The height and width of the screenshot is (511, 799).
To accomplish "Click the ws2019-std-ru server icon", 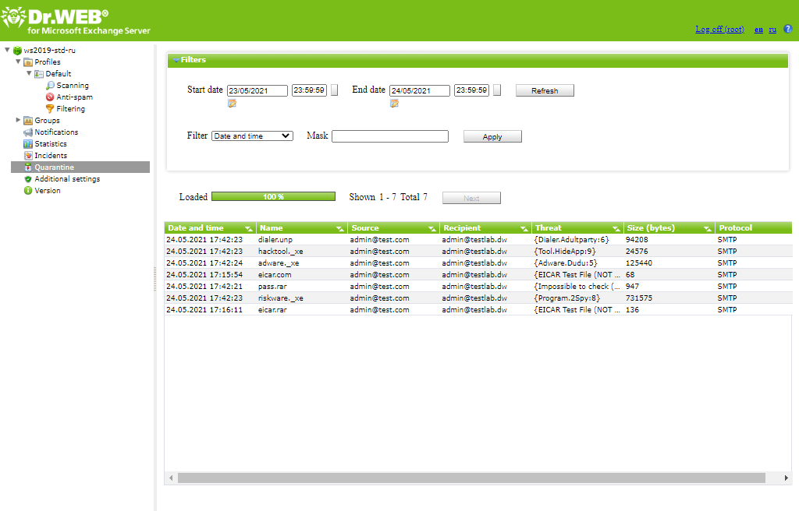I will tap(17, 51).
